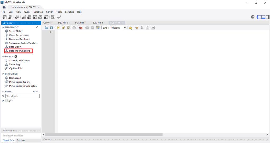Click the commit checkmark icon

[x=87, y=28]
